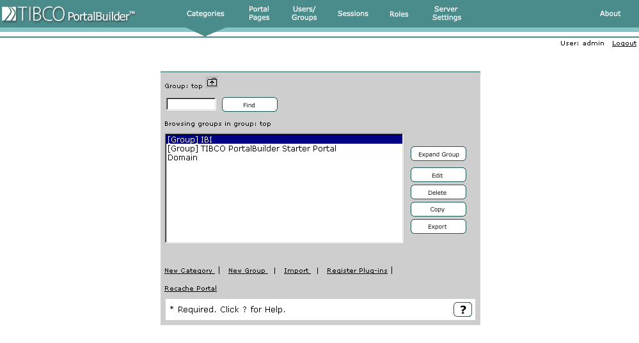639x343 pixels.
Task: Open the Sessions tab
Action: pos(353,13)
